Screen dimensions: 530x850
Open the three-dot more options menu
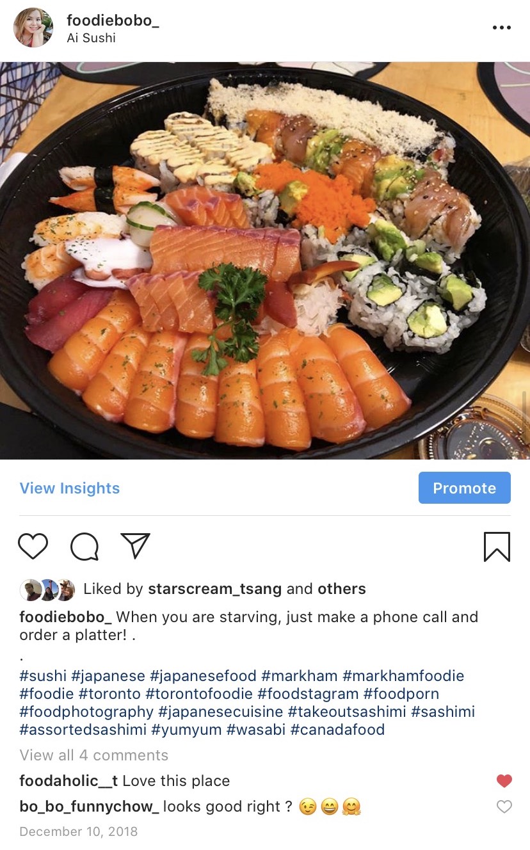tap(501, 28)
